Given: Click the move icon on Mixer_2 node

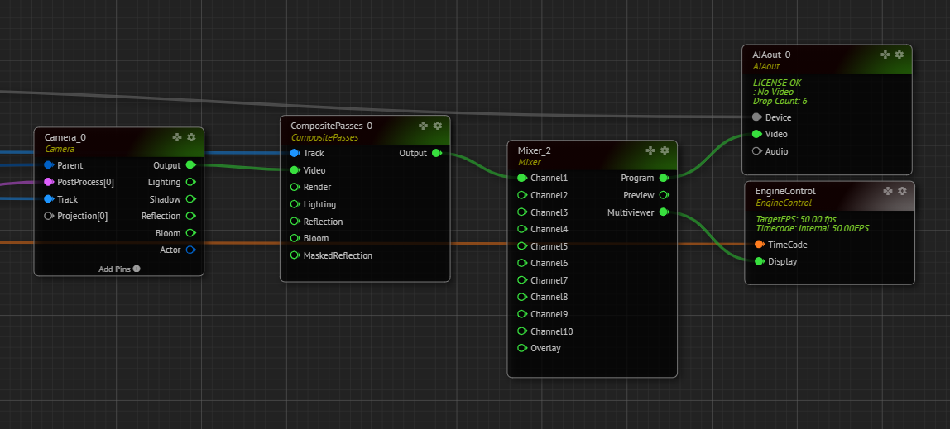Looking at the screenshot, I should tap(650, 150).
